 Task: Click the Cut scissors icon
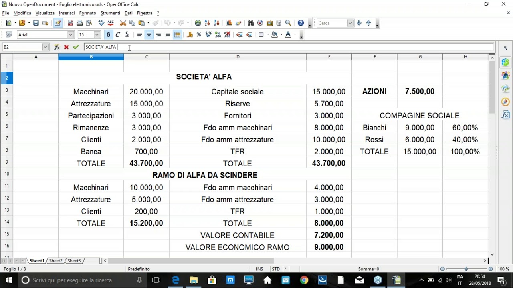pyautogui.click(x=123, y=23)
